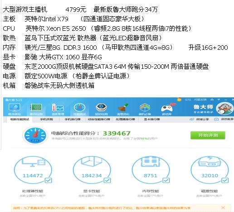The image size is (234, 212).
Task: Open the 清理优化 broom icon
Action: (x=123, y=107)
